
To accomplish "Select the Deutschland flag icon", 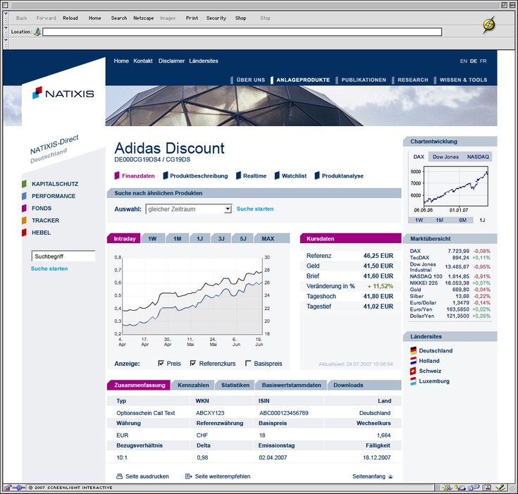I will coord(413,350).
